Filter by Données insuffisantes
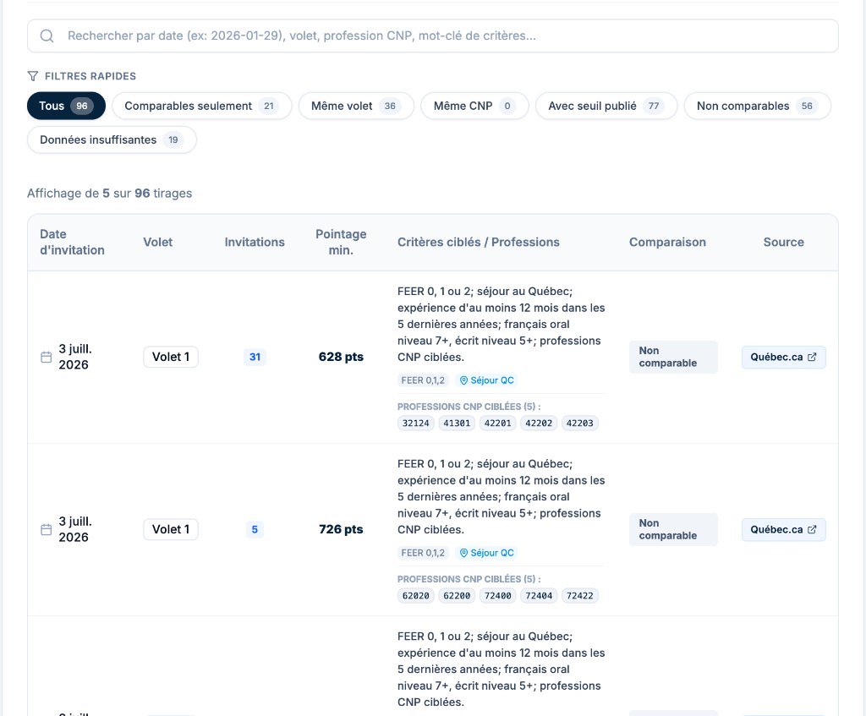 [x=112, y=139]
